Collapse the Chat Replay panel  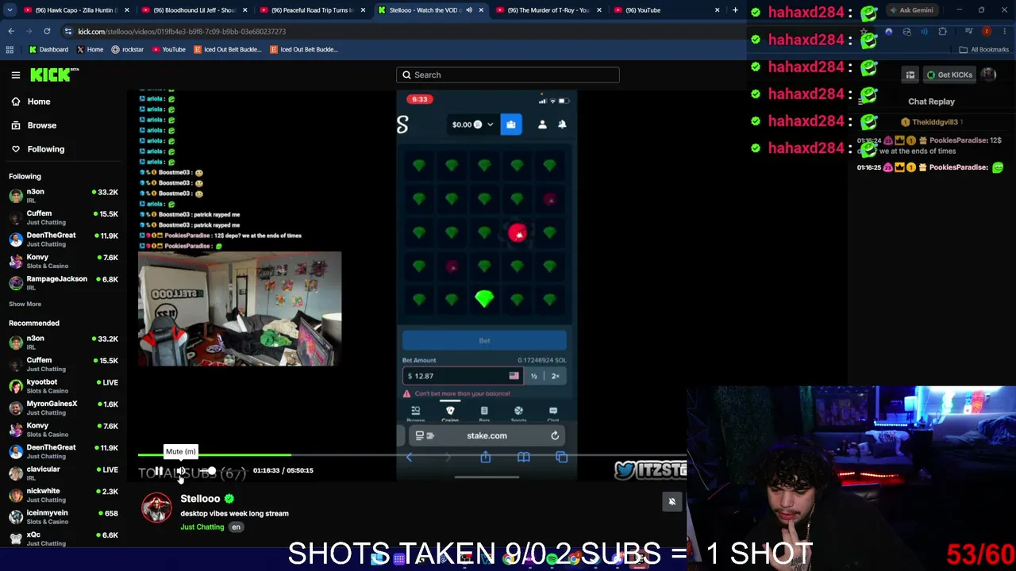click(x=862, y=102)
